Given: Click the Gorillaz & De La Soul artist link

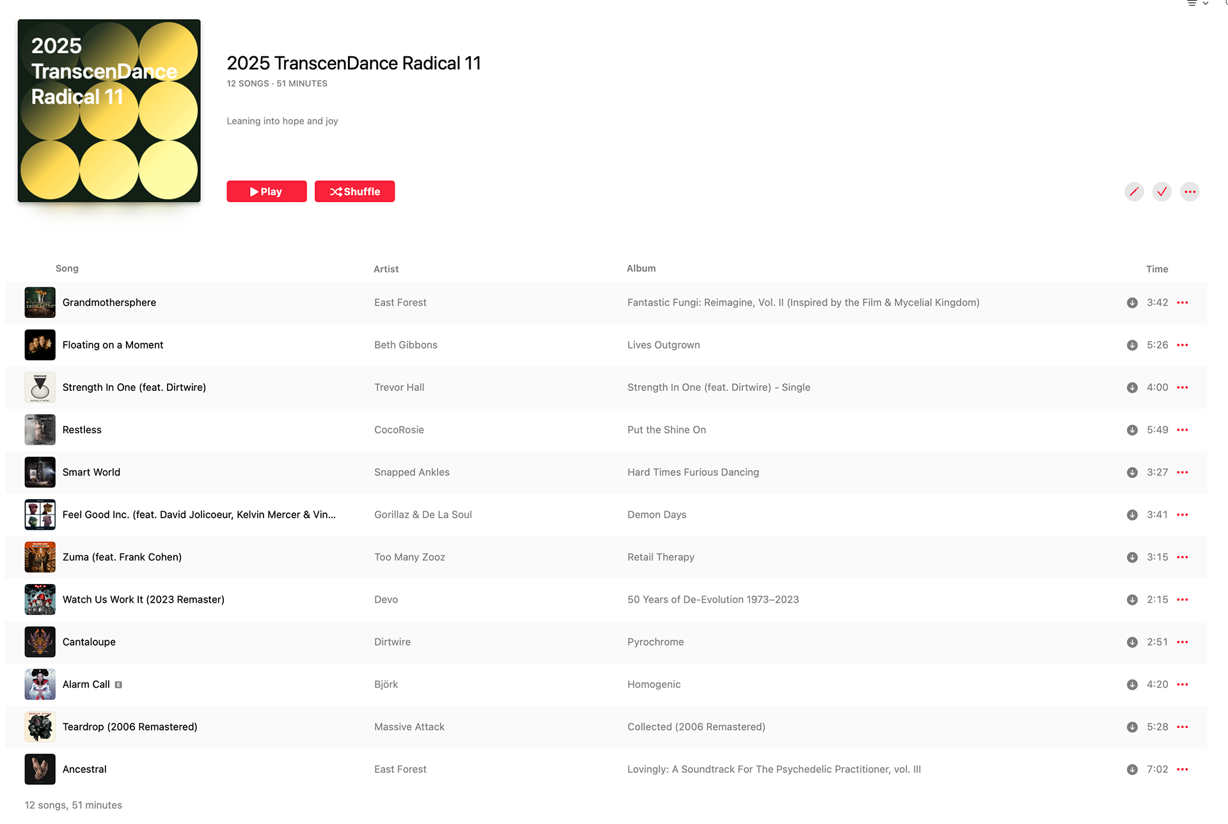Looking at the screenshot, I should pos(423,514).
